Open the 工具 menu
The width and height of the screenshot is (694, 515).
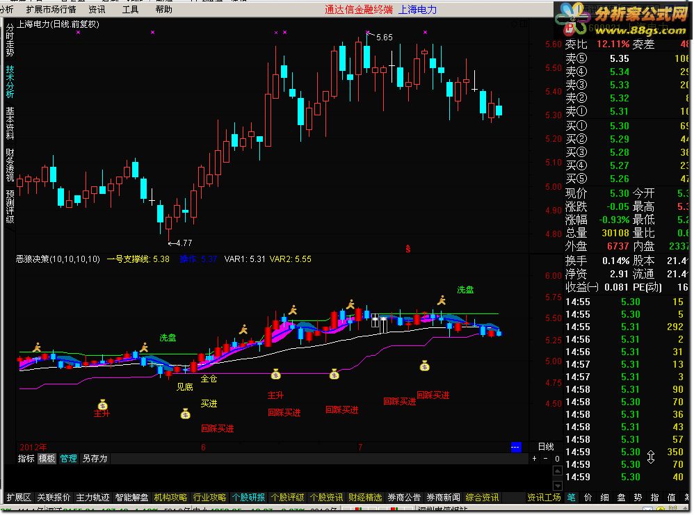click(x=130, y=9)
